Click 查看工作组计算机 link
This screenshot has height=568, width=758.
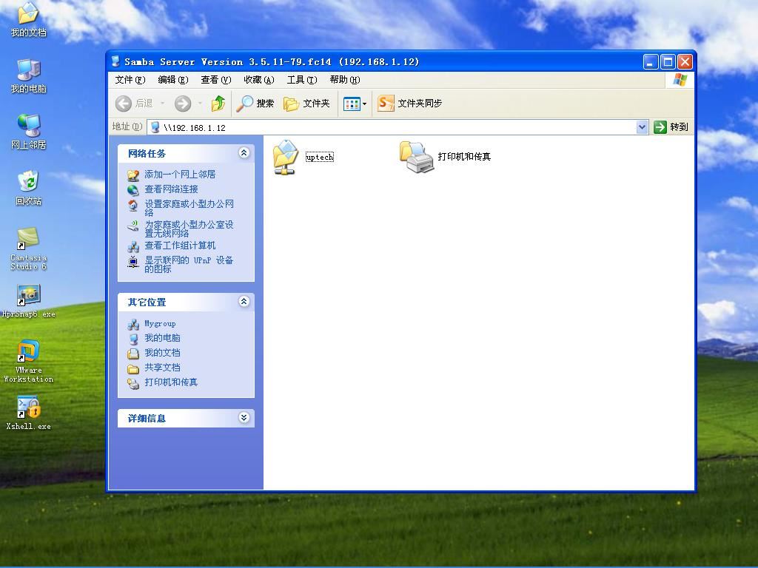click(180, 246)
